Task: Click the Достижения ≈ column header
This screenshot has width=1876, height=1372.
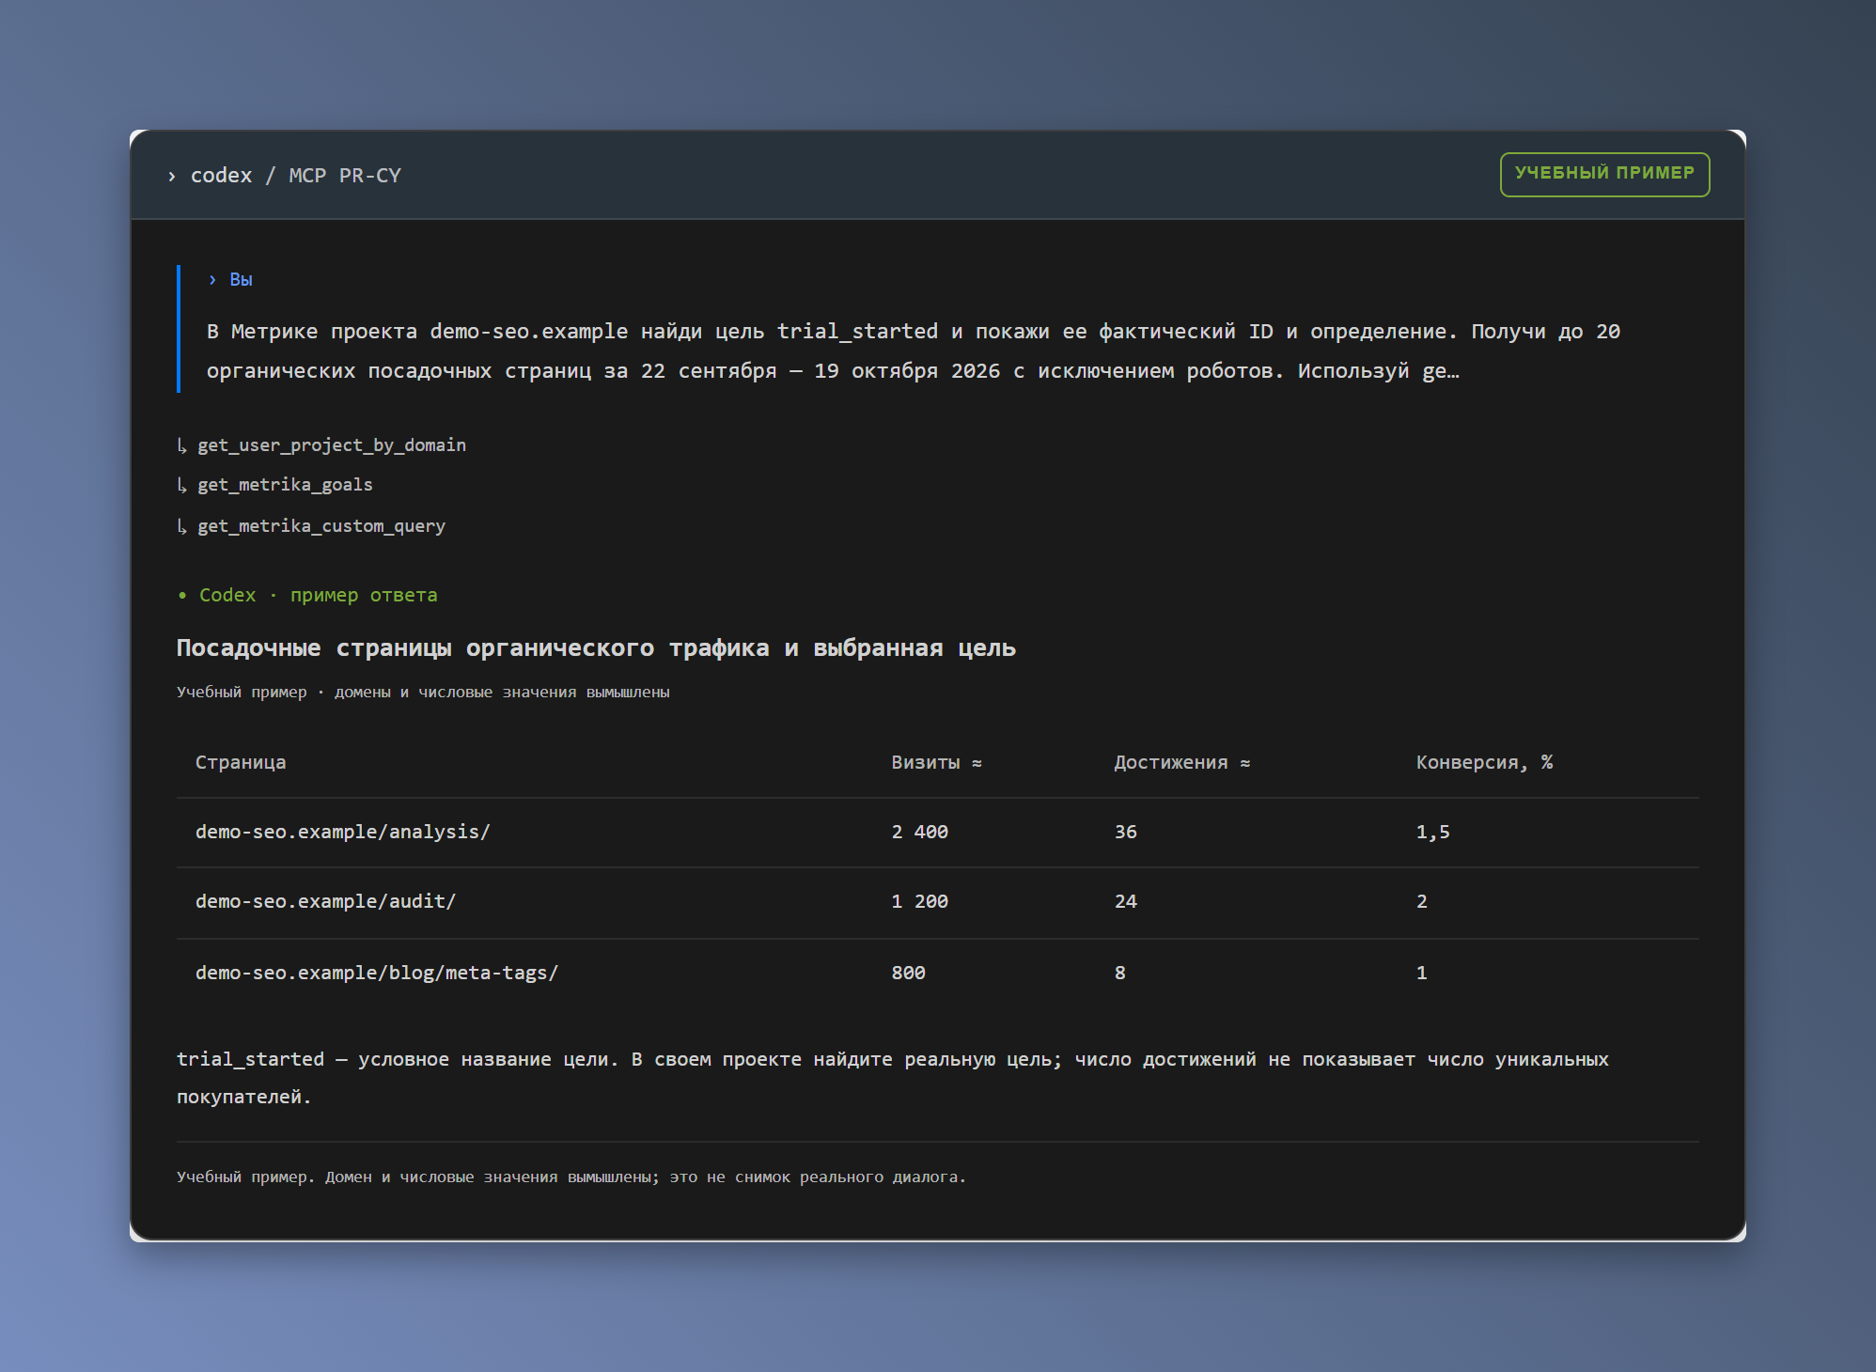Action: [x=1182, y=763]
